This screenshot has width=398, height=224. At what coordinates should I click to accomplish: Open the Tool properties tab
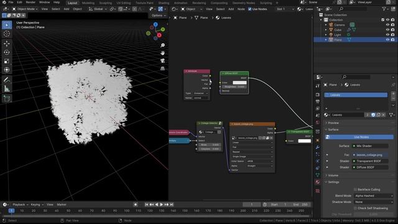(318, 86)
